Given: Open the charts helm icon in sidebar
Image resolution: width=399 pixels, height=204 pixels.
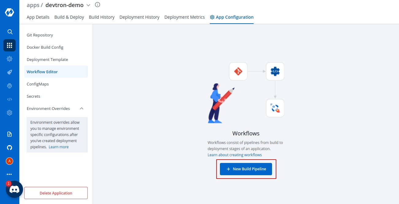Looking at the screenshot, I should click(x=10, y=59).
